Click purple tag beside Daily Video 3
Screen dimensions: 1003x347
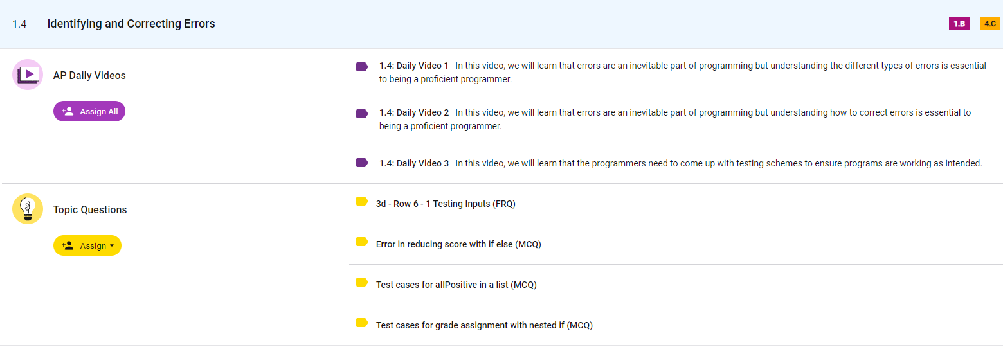click(362, 163)
